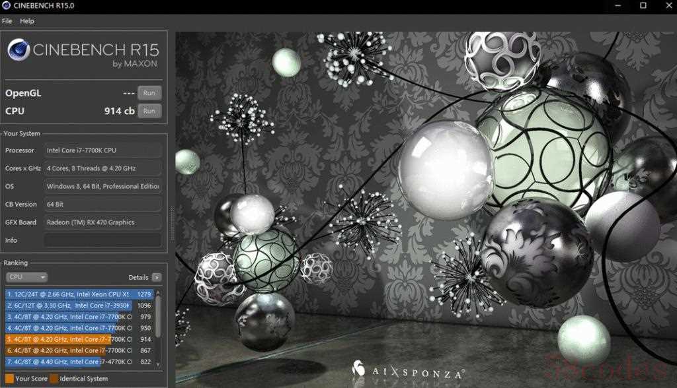
Task: Select ranking entry 7 Core i7-4770K
Action: [x=79, y=362]
